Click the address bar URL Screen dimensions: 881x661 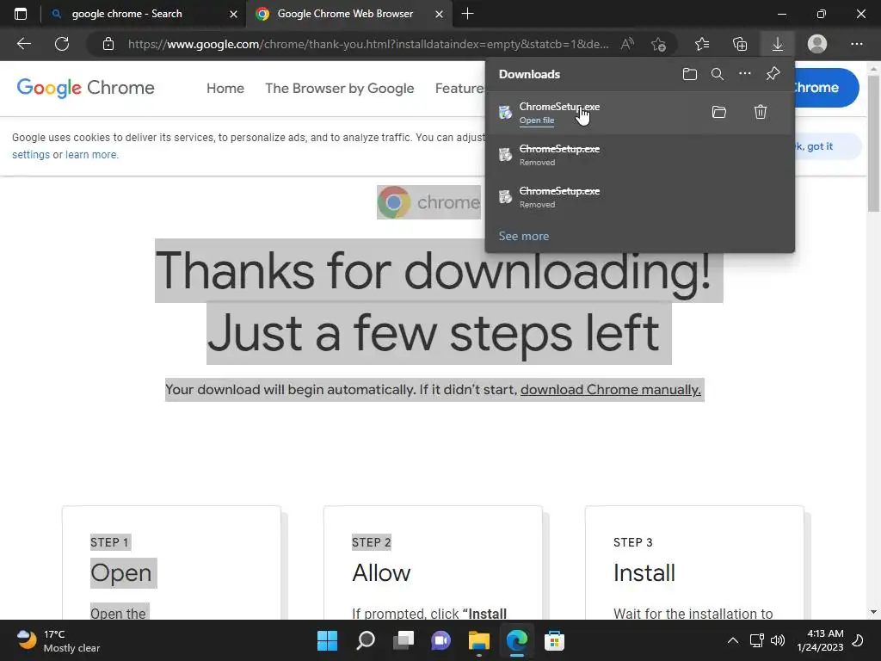[368, 44]
